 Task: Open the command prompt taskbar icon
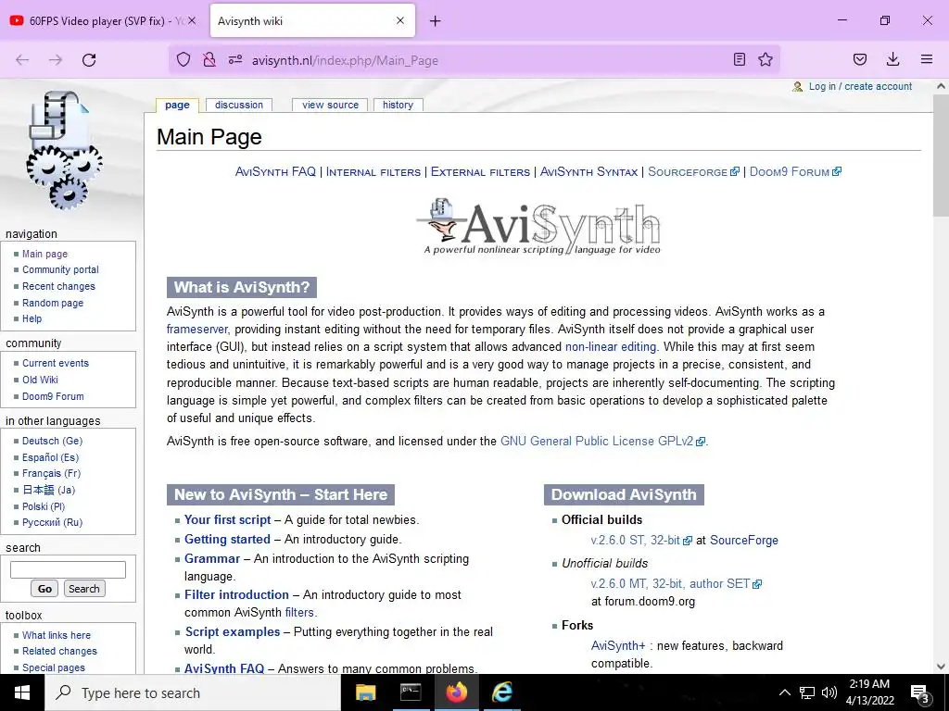tap(411, 692)
